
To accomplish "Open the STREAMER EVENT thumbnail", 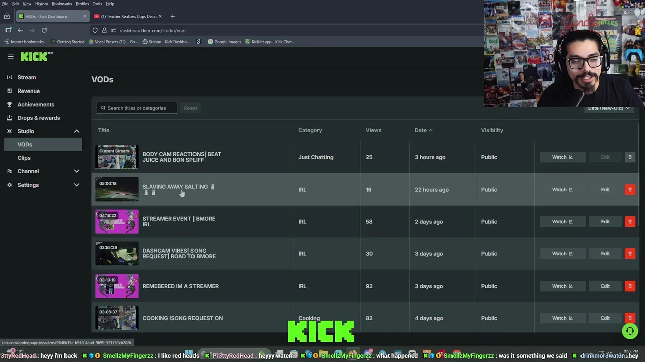I will 117,222.
